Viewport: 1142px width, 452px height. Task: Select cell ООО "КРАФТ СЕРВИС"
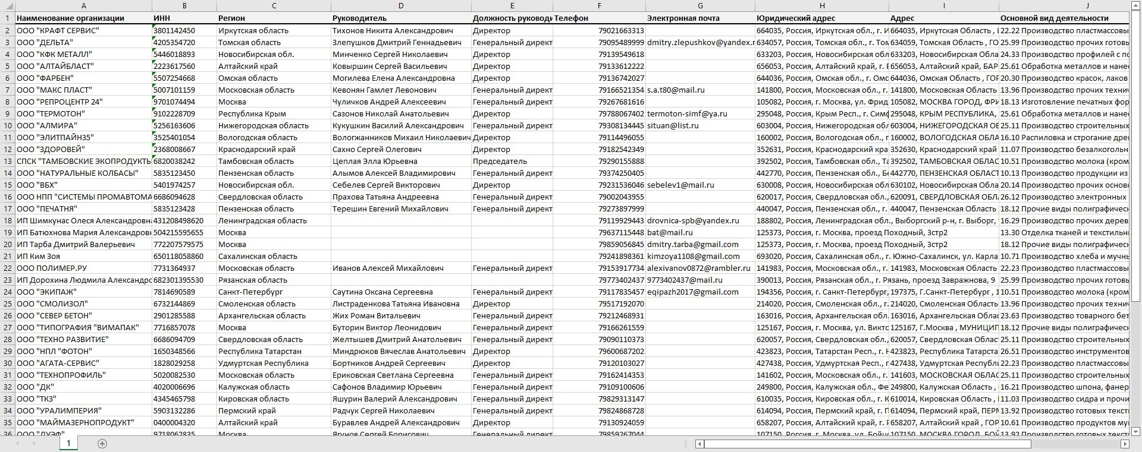pos(83,30)
